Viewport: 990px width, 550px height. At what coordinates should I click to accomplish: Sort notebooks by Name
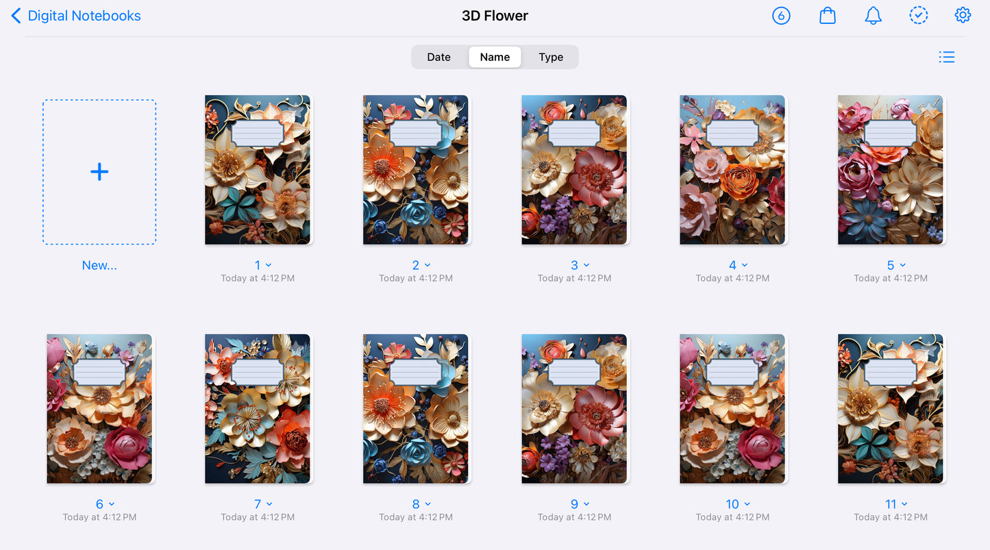click(495, 57)
